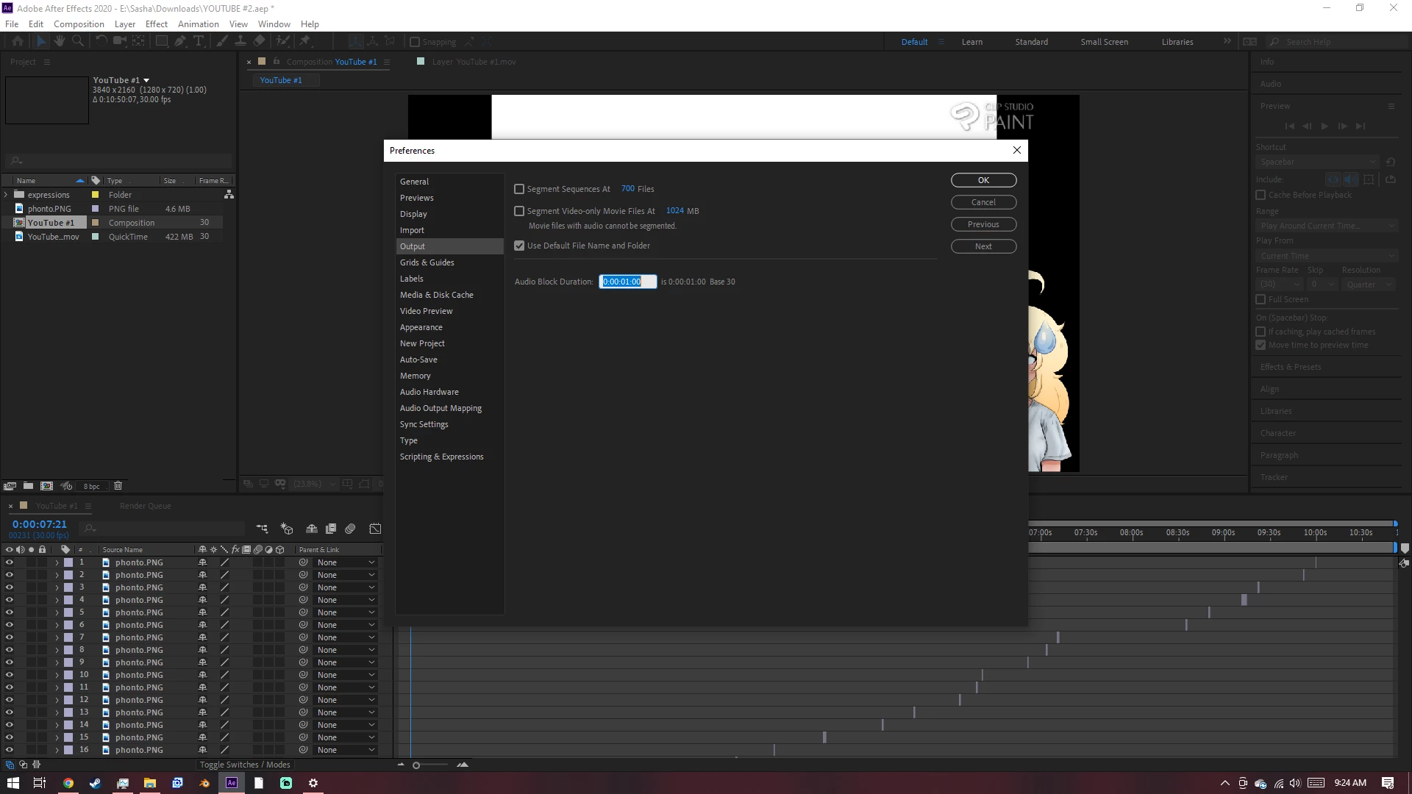Open parent dropdown for layer 3

(346, 587)
